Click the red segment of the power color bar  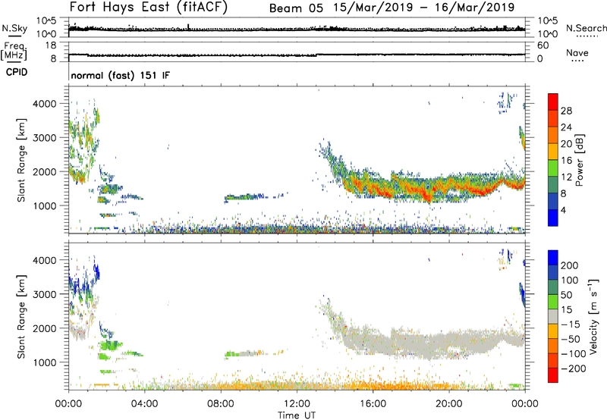point(553,100)
